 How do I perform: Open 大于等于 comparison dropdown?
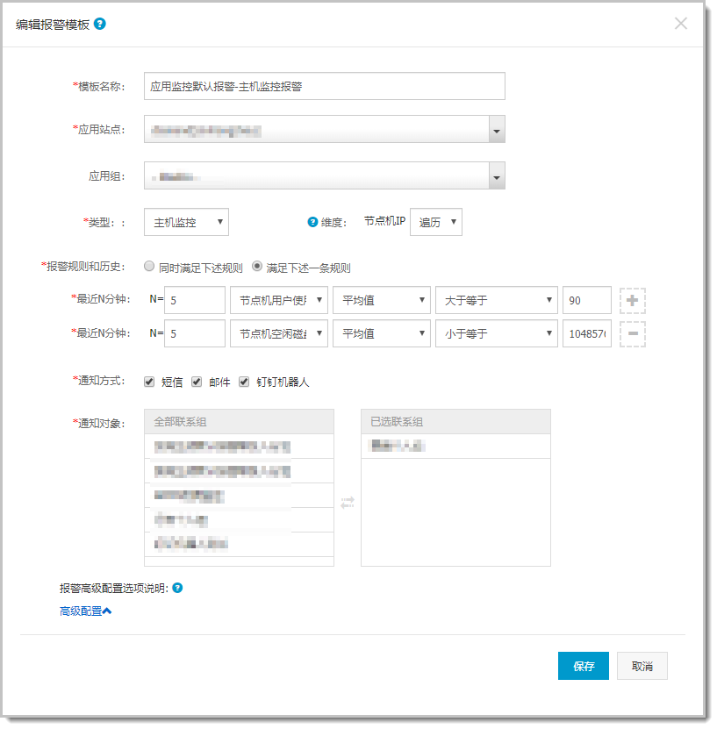(x=497, y=300)
